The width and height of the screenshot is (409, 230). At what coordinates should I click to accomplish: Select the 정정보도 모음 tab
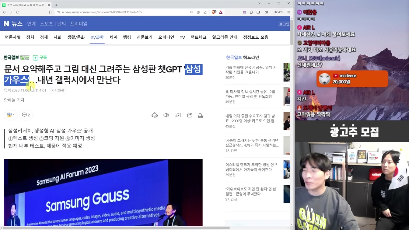(256, 37)
